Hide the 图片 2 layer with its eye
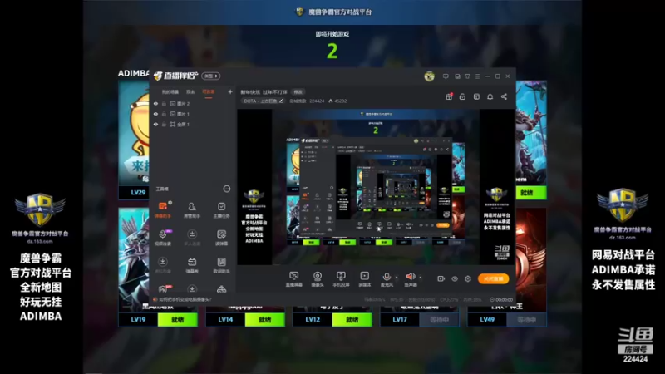This screenshot has height=374, width=665. pyautogui.click(x=155, y=103)
